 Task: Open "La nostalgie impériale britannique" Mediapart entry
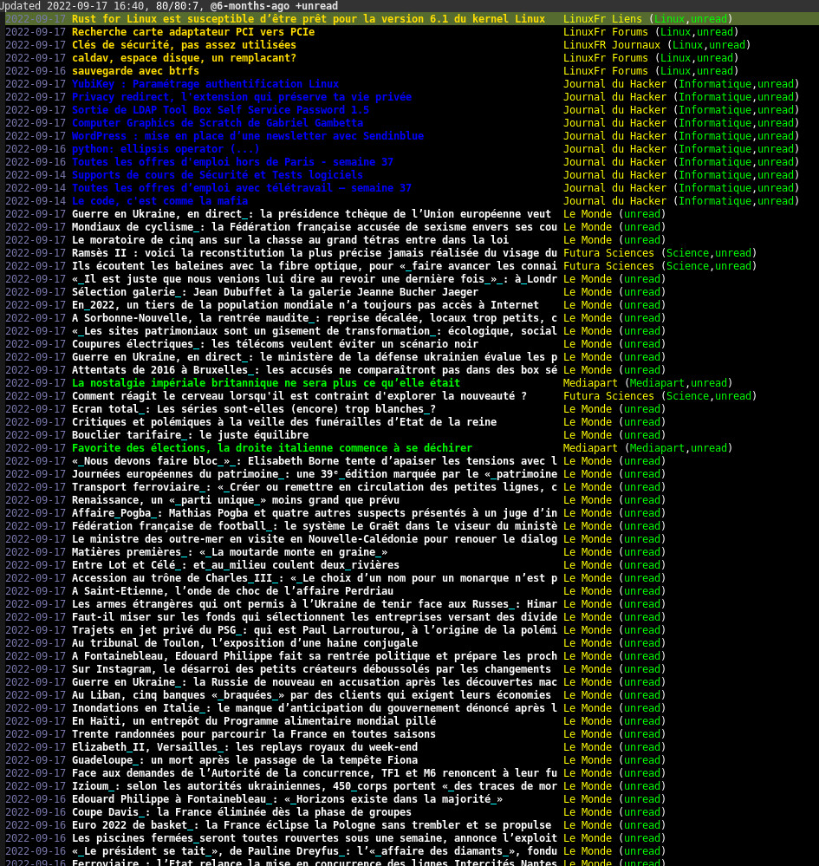click(266, 383)
